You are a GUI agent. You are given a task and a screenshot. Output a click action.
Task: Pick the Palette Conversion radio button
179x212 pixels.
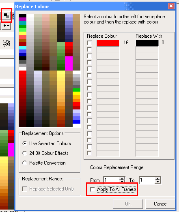24,163
